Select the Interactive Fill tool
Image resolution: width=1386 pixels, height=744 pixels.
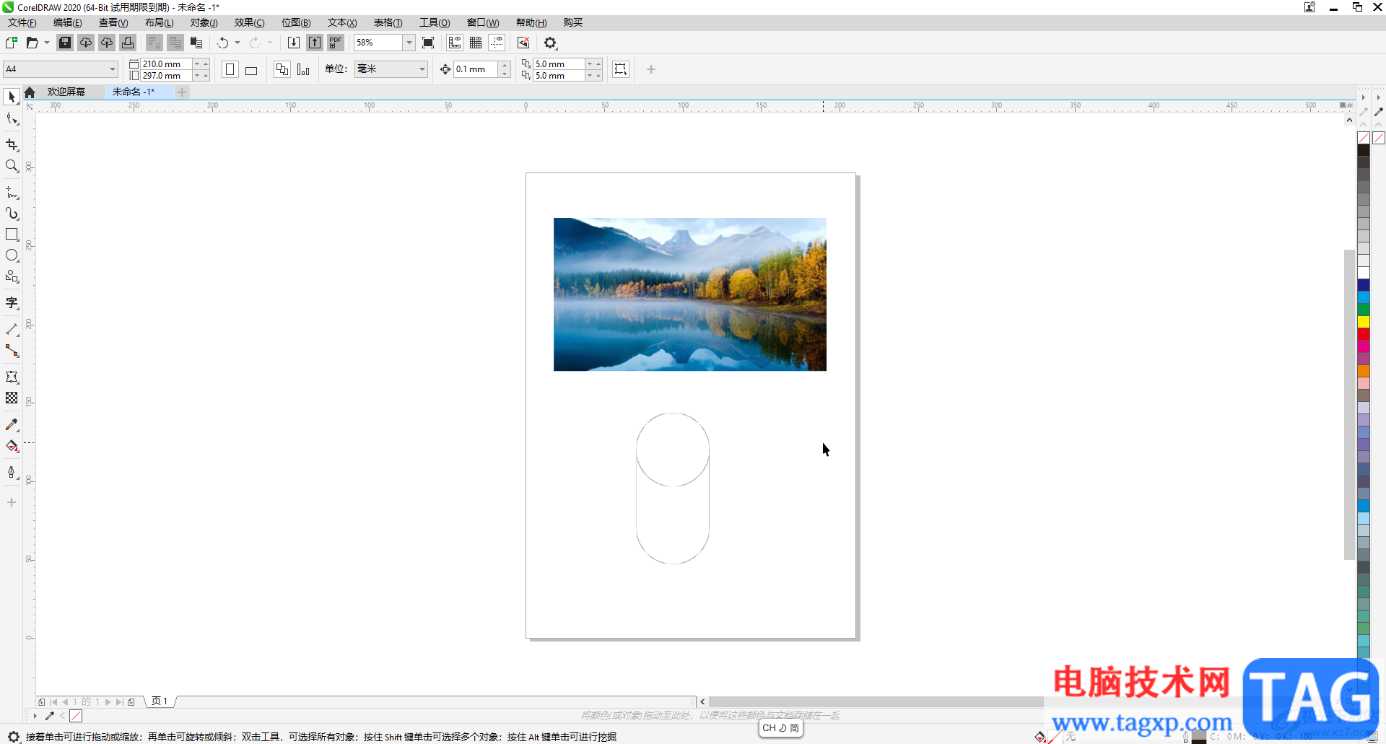12,446
